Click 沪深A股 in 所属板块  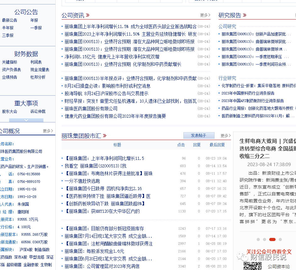pos(26,250)
